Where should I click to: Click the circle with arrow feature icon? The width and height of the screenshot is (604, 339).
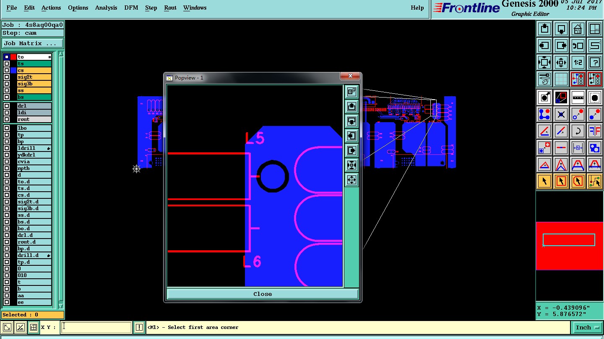pyautogui.click(x=544, y=98)
